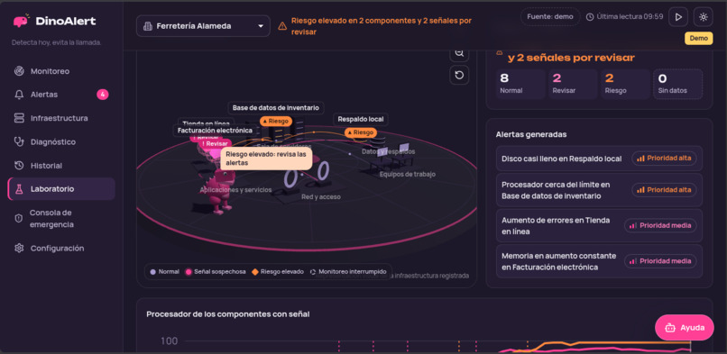Click Procesador de los componentes con señal heading
Screen dimensions: 727x354
(228, 314)
